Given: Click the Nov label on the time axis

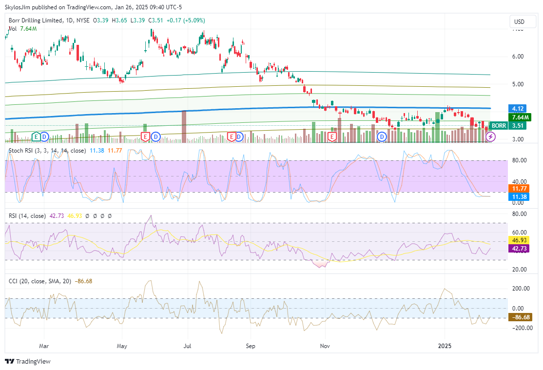Looking at the screenshot, I should click(x=325, y=346).
